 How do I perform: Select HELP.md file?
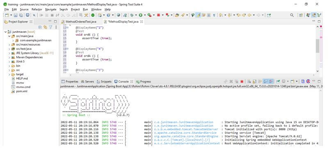tap(22, 78)
